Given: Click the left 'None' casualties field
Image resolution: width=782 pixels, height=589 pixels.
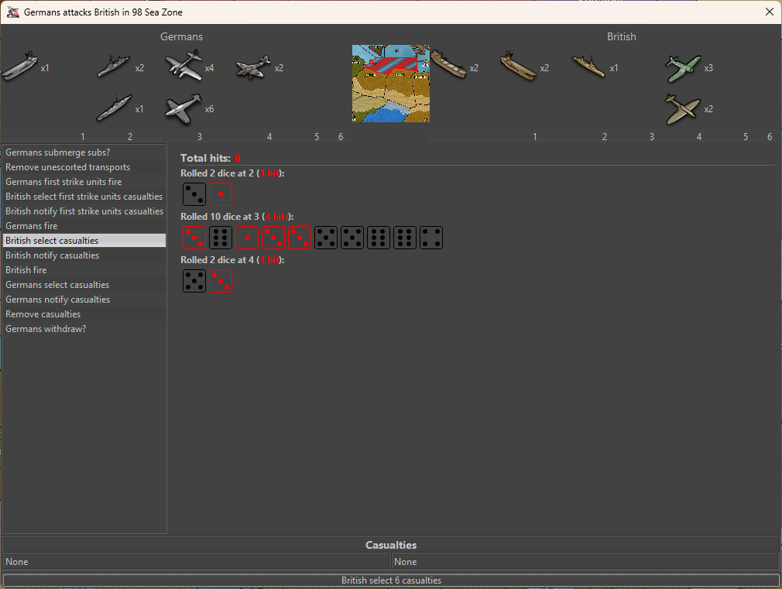Looking at the screenshot, I should click(196, 562).
